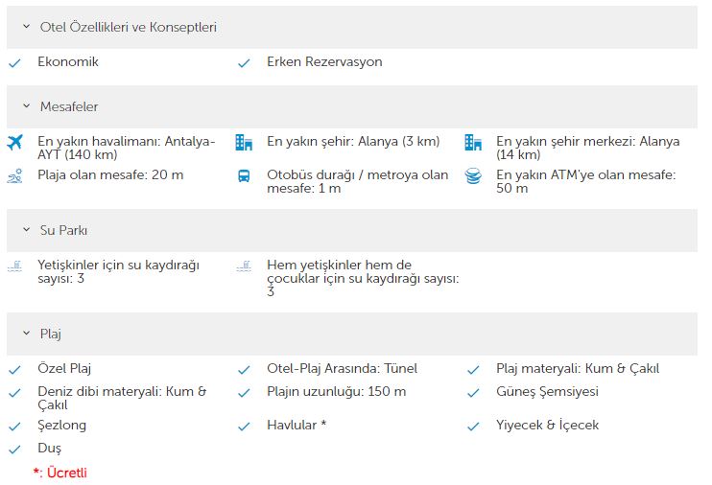Click the water slide icon for adults' slides

point(15,266)
